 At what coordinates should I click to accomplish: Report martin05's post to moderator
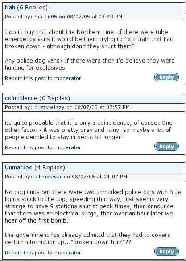tap(43, 78)
